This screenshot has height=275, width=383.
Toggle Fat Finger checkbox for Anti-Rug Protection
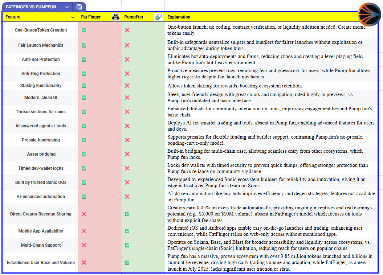(84, 74)
